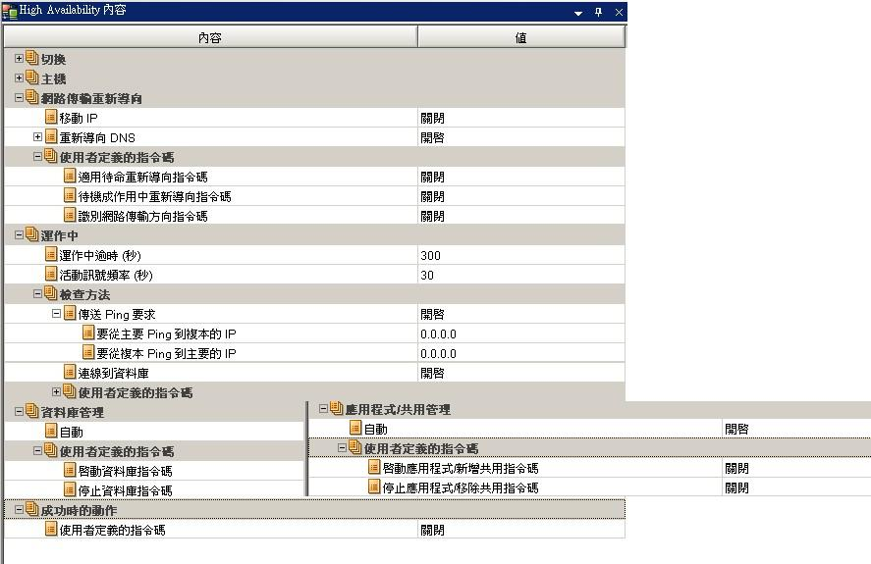
Task: Click the High Availability title bar icon
Action: point(10,11)
